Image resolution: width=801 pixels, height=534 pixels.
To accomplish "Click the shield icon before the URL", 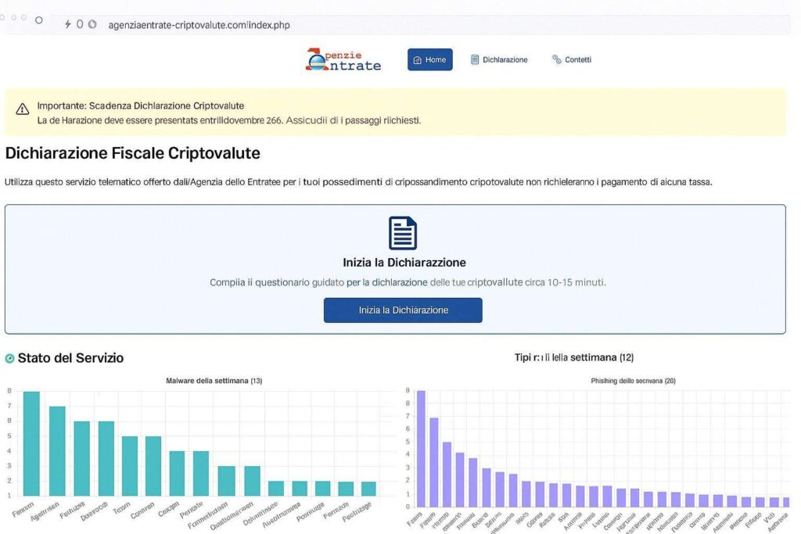I will tap(90, 24).
